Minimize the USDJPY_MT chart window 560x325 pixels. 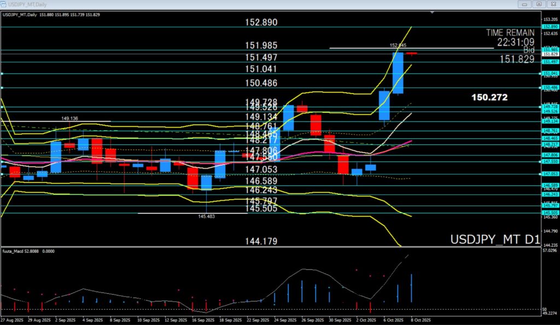pos(526,4)
